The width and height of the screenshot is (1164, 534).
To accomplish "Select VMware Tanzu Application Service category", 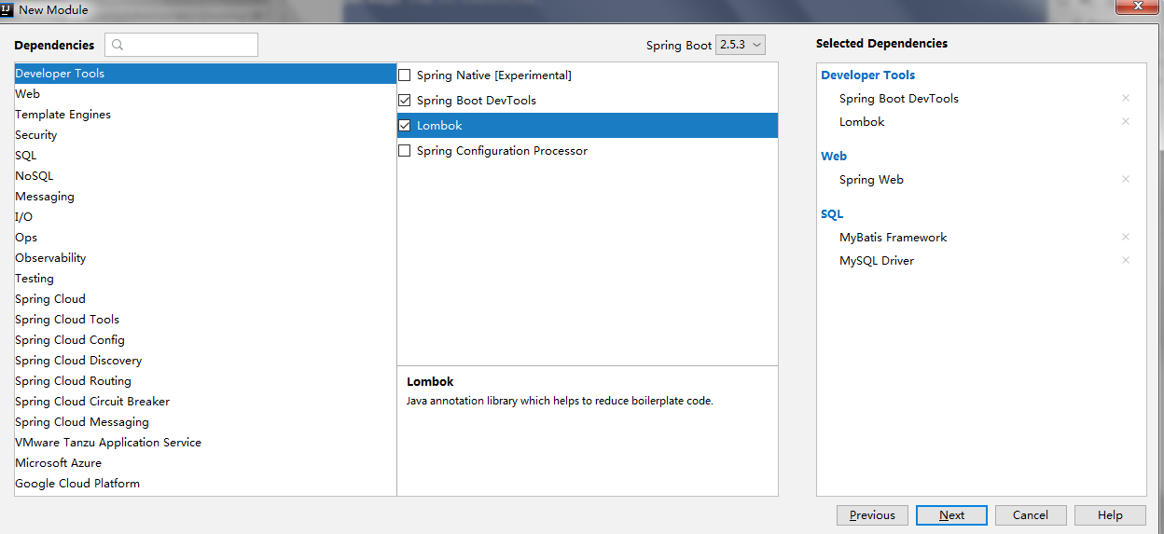I will click(x=205, y=443).
